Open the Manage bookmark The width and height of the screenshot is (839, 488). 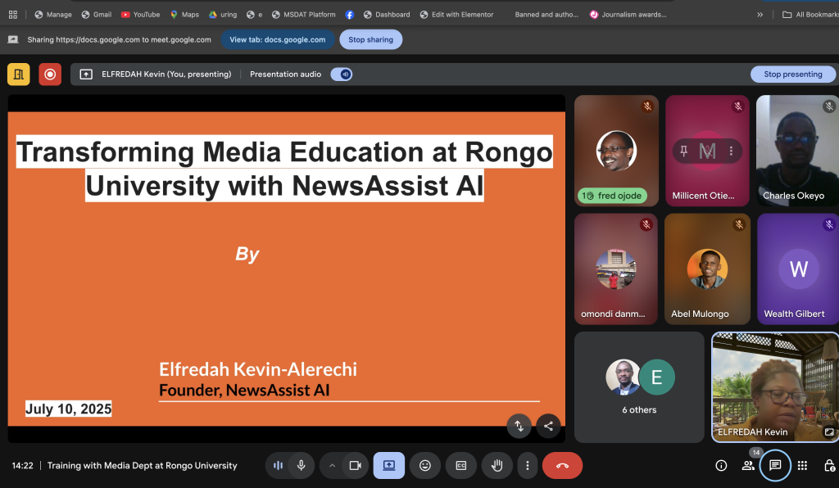point(53,15)
